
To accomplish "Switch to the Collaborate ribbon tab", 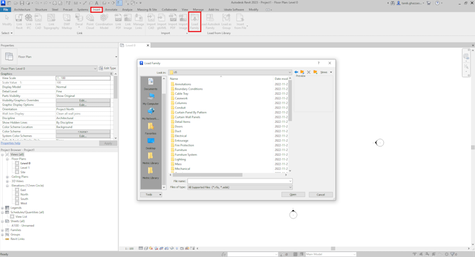I will tap(169, 10).
